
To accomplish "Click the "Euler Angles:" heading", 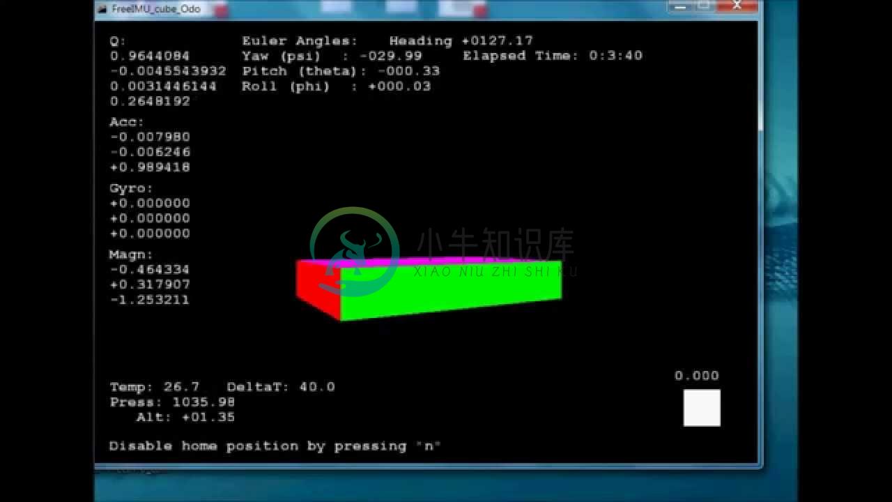I will (x=300, y=41).
